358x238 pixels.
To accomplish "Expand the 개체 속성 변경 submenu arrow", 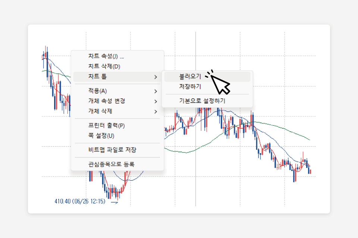I will [x=156, y=101].
